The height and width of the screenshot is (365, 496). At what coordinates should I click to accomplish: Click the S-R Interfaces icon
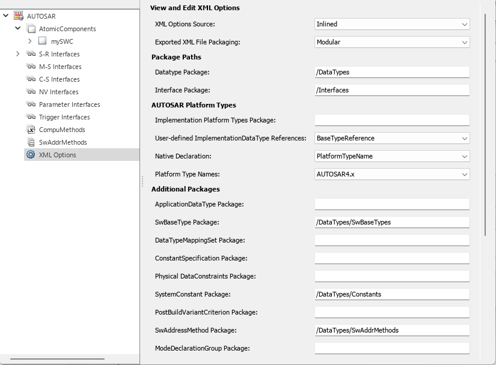pyautogui.click(x=31, y=54)
